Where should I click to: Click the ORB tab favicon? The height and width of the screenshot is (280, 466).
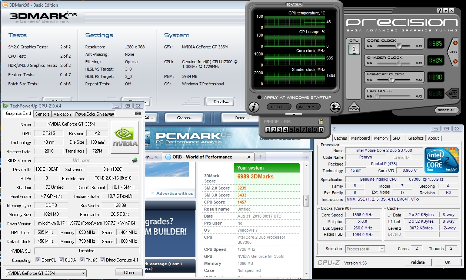click(x=168, y=157)
